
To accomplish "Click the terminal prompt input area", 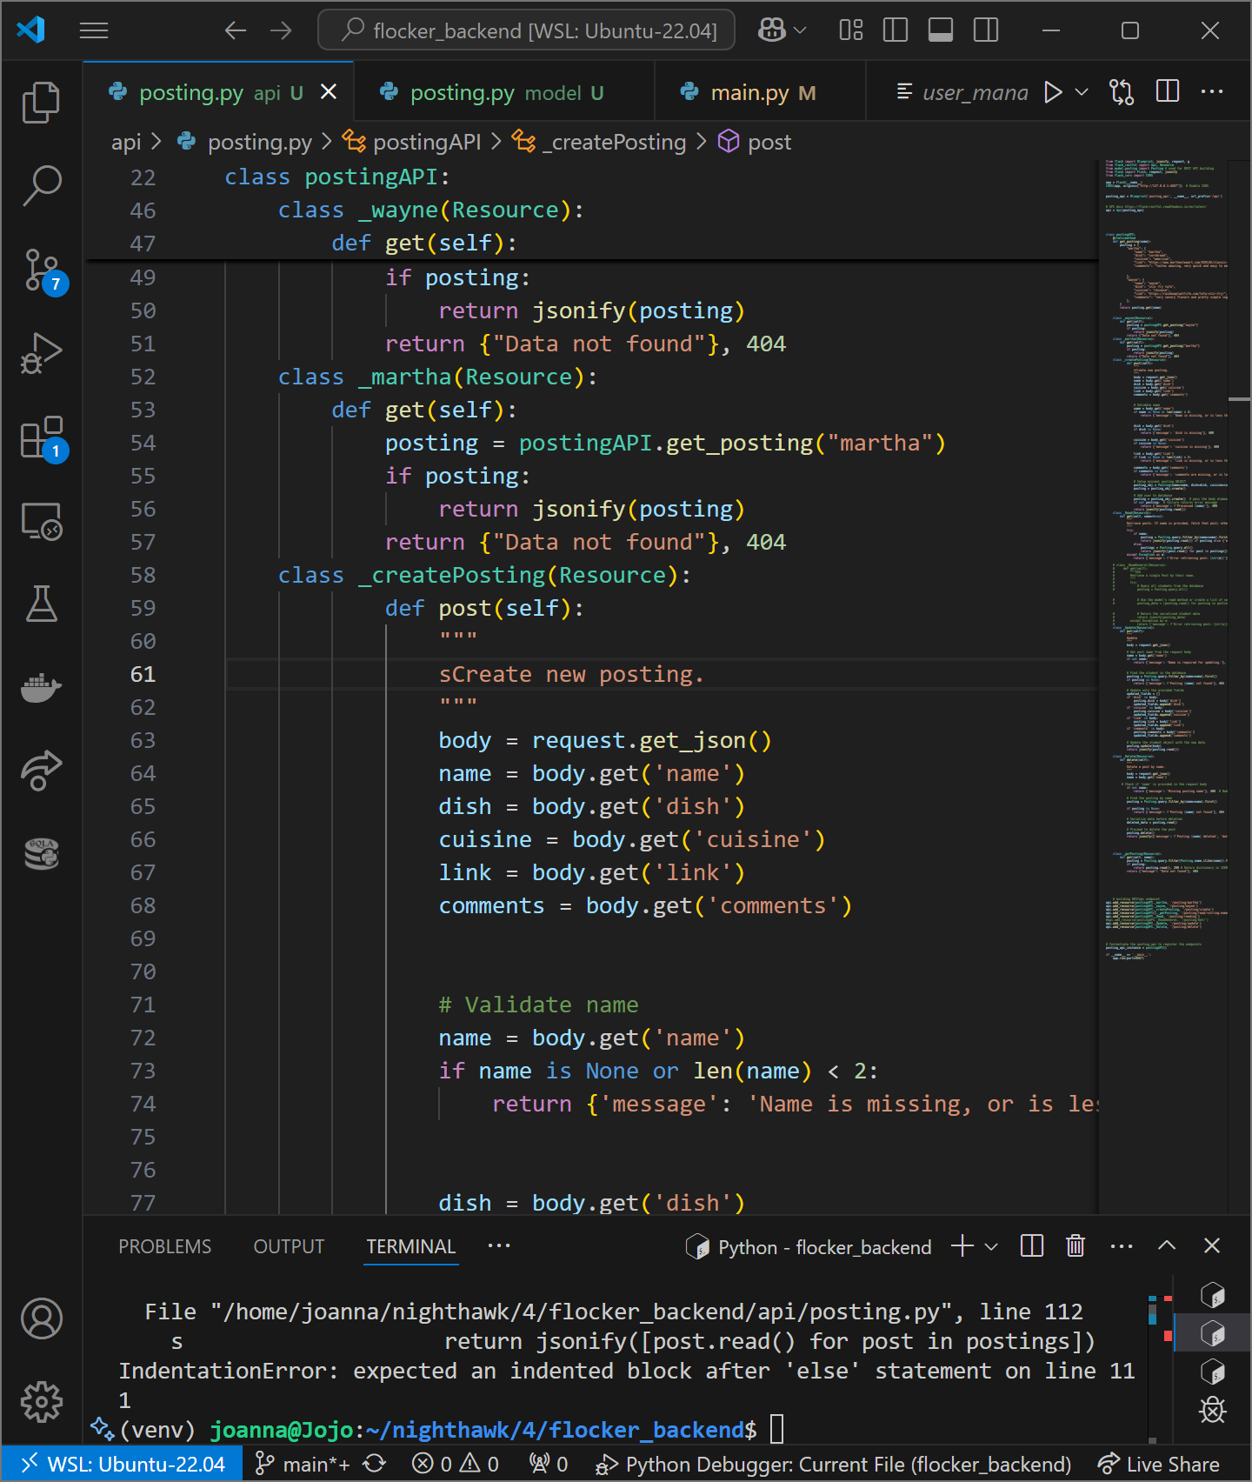I will point(777,1429).
